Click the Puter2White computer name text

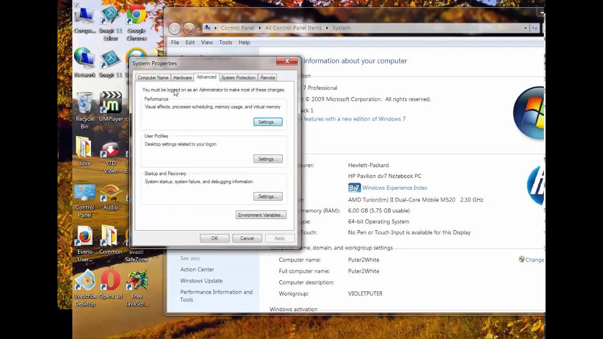tap(364, 260)
